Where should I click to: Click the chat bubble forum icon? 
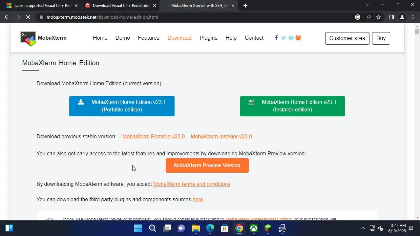tap(291, 38)
